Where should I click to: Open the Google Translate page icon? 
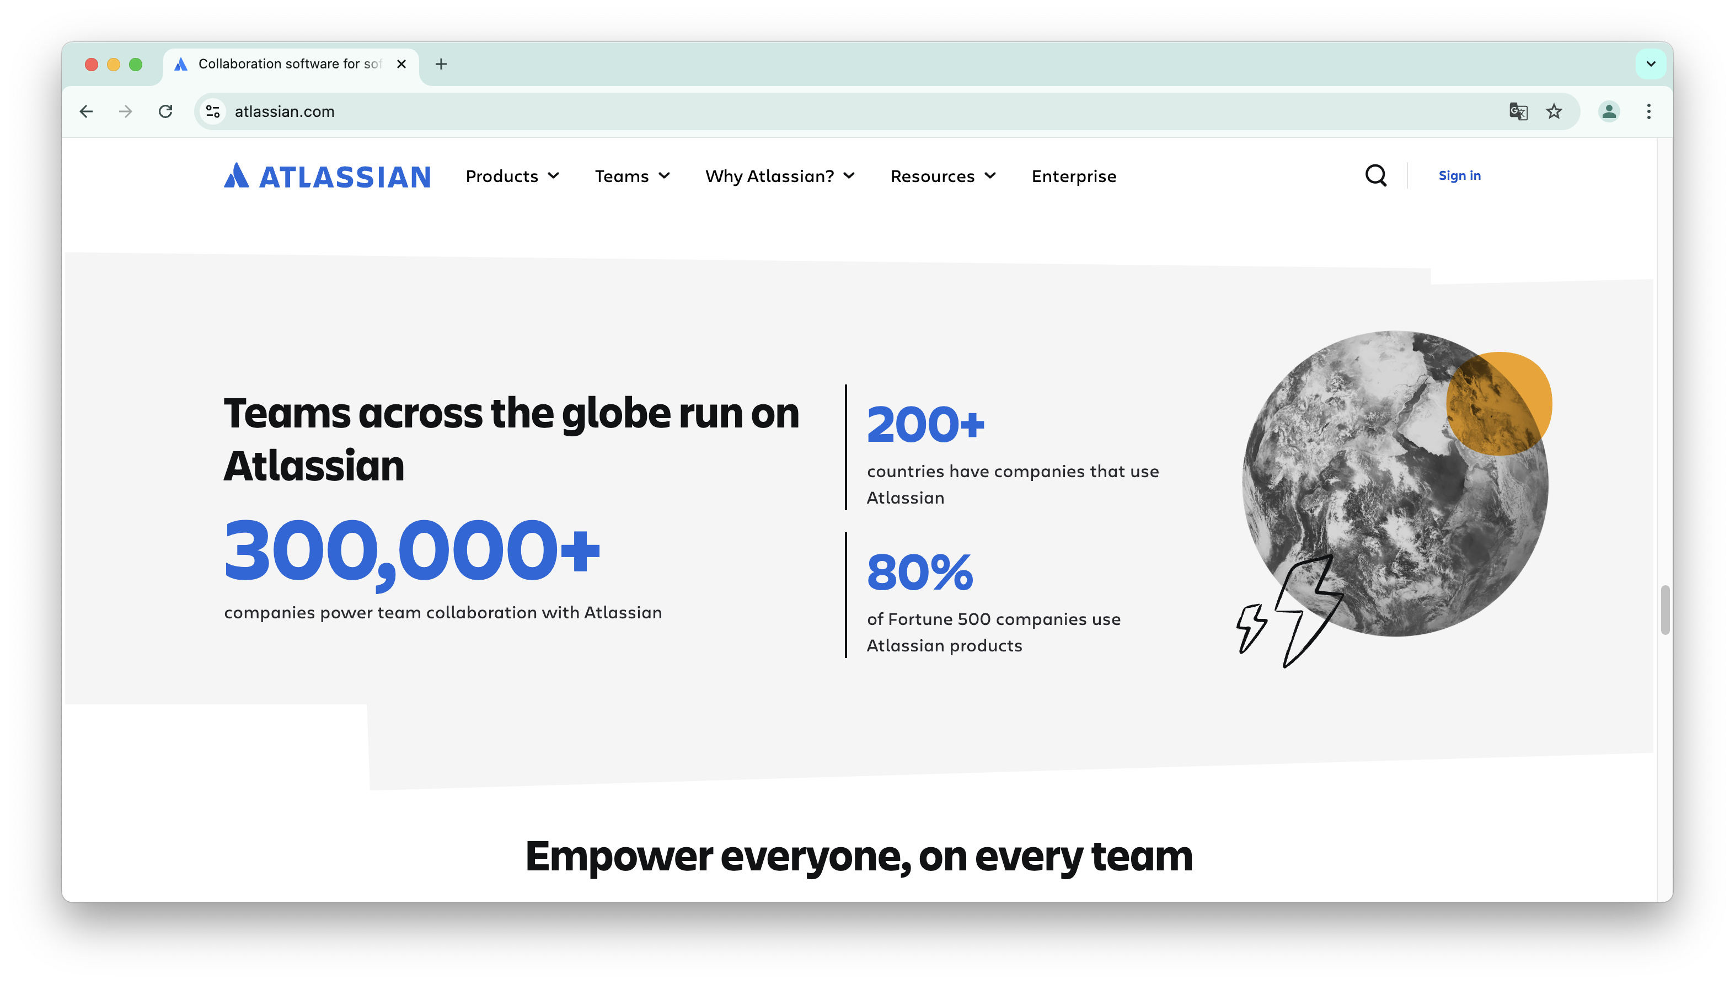(1518, 111)
